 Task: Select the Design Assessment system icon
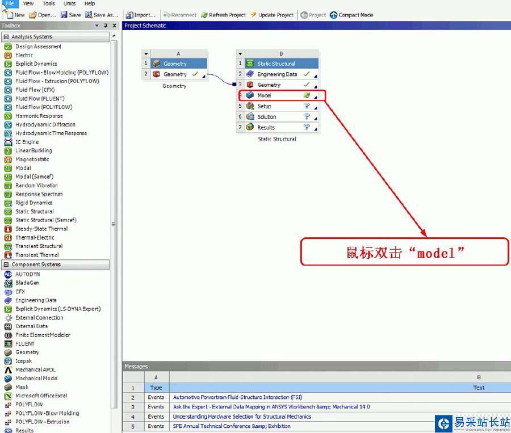(8, 47)
